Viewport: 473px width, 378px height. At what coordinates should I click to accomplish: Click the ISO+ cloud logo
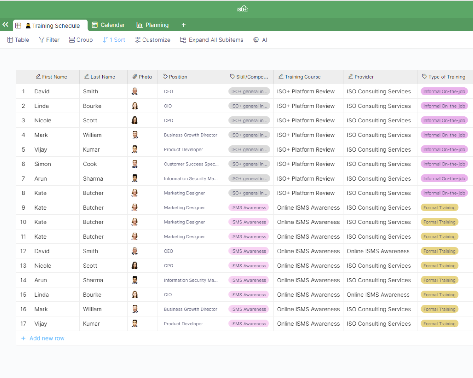242,9
